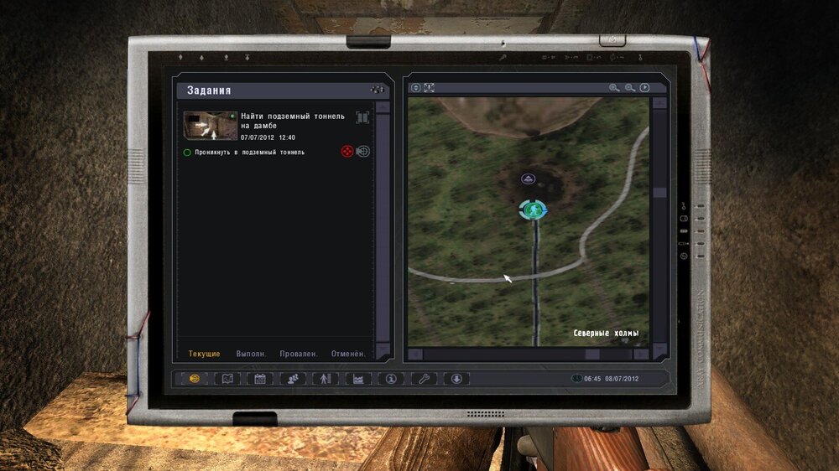Show subtask on map with crosshair icon
This screenshot has height=471, width=839.
pos(362,152)
